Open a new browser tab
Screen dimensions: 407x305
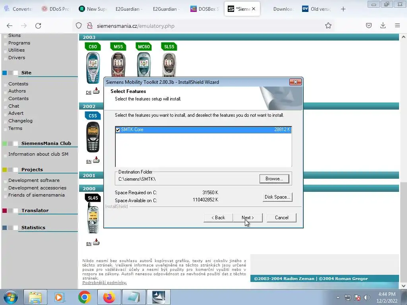343,9
